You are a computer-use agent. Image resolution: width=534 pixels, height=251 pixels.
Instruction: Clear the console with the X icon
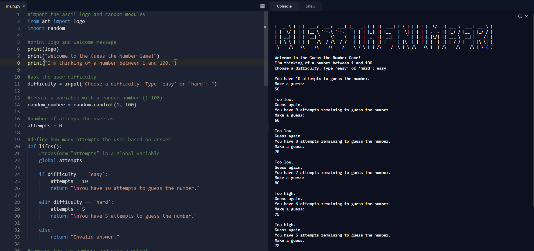pos(526,16)
